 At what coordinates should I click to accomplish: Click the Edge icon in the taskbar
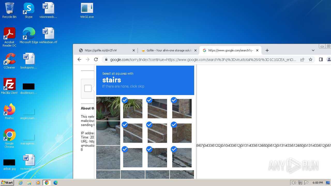point(55,183)
